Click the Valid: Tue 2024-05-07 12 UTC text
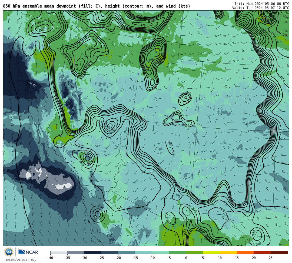 click(261, 8)
